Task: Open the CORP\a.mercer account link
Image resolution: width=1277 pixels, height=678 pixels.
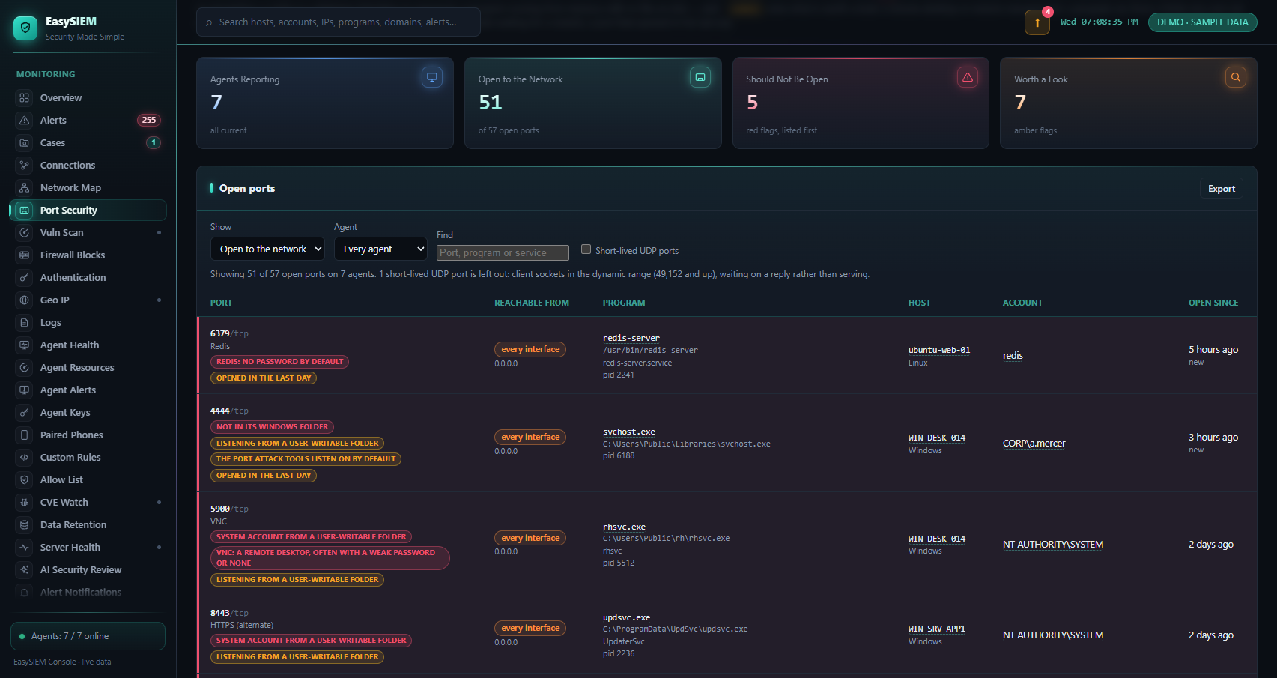Action: 1034,444
